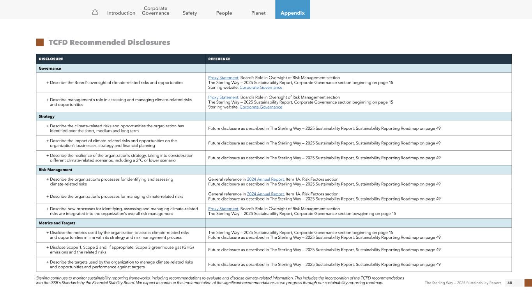Switch to the Corporate Governance navigation tab
Image resolution: width=532 pixels, height=299 pixels.
(156, 11)
